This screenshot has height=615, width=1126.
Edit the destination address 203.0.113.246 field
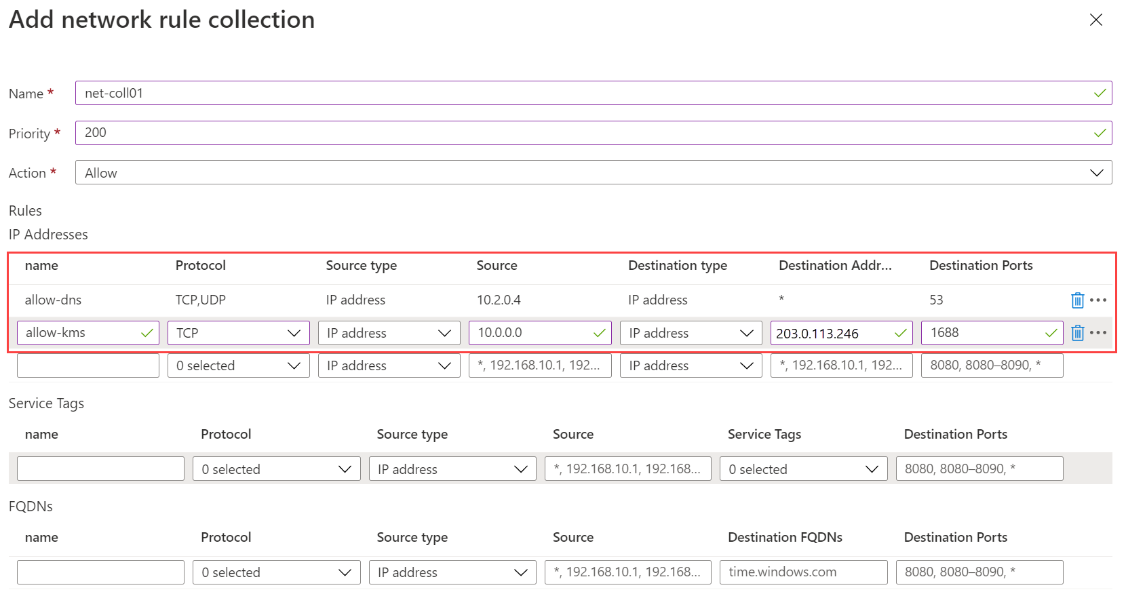pos(842,333)
